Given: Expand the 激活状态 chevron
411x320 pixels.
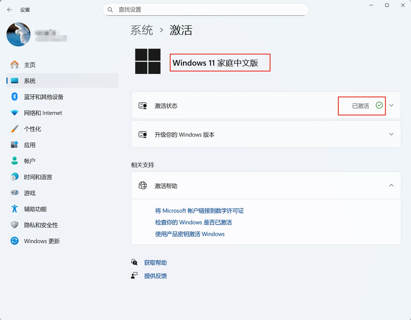Looking at the screenshot, I should 391,105.
